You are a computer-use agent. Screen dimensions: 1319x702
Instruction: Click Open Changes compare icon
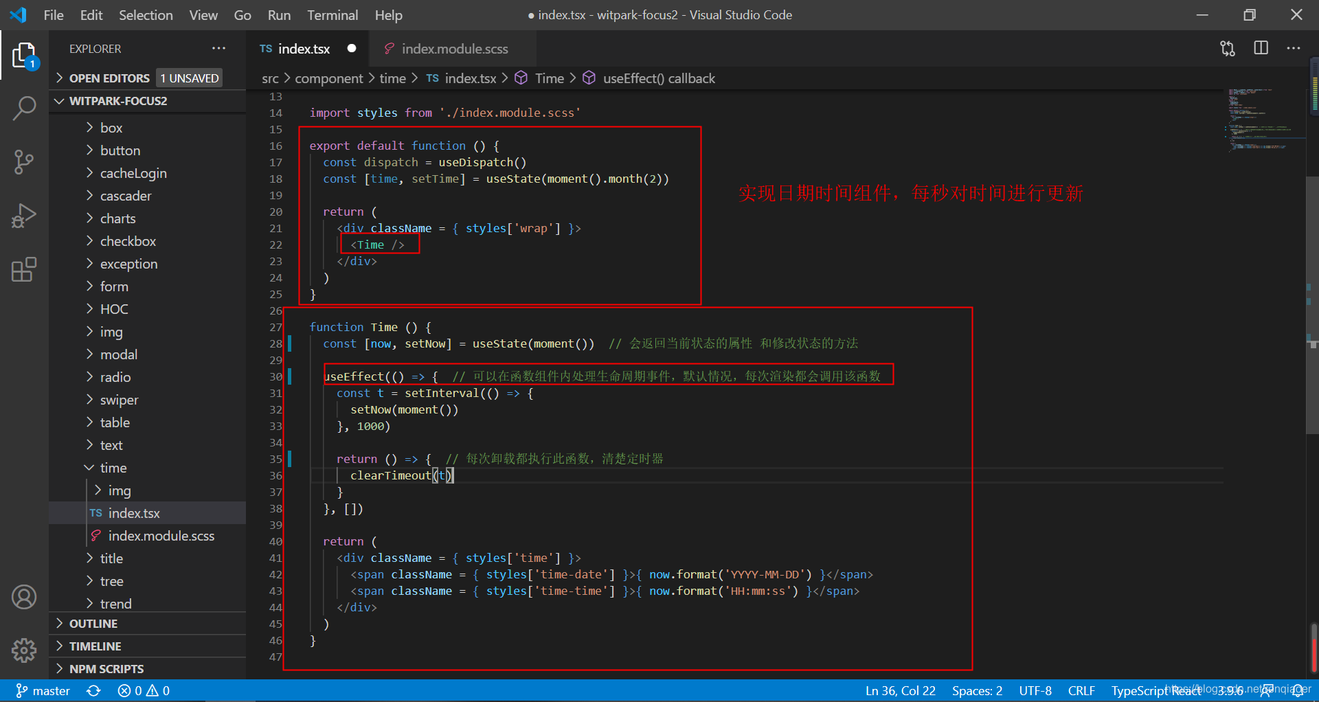(1228, 48)
